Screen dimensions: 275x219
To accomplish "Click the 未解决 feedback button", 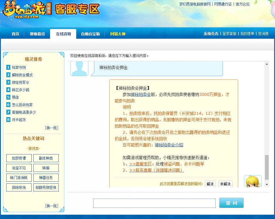I will [225, 184].
